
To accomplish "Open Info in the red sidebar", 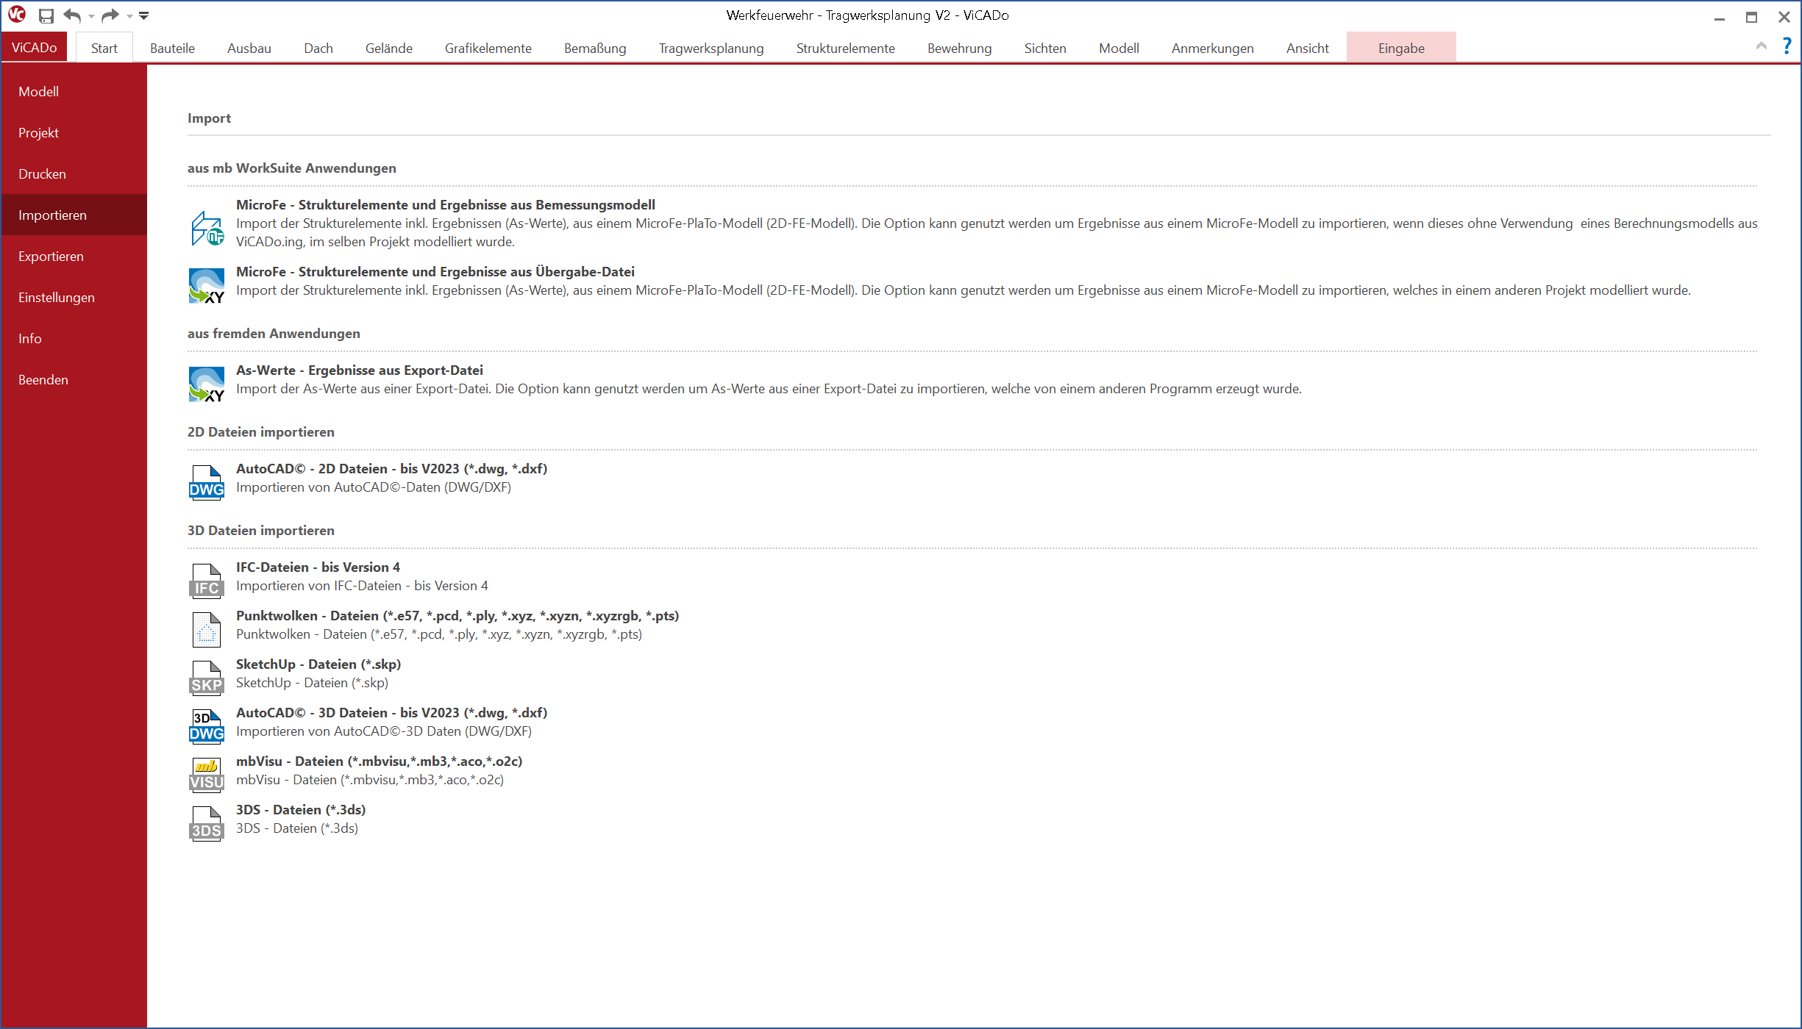I will click(x=74, y=338).
